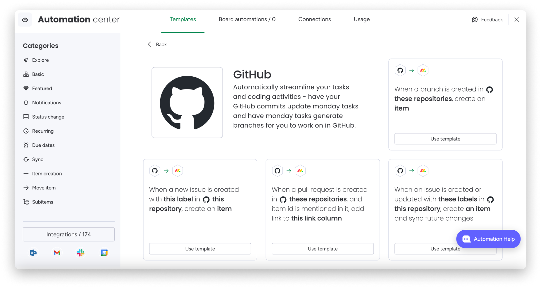Screen dimensions: 541x288
Task: Use template for pull request created automation
Action: click(x=323, y=249)
